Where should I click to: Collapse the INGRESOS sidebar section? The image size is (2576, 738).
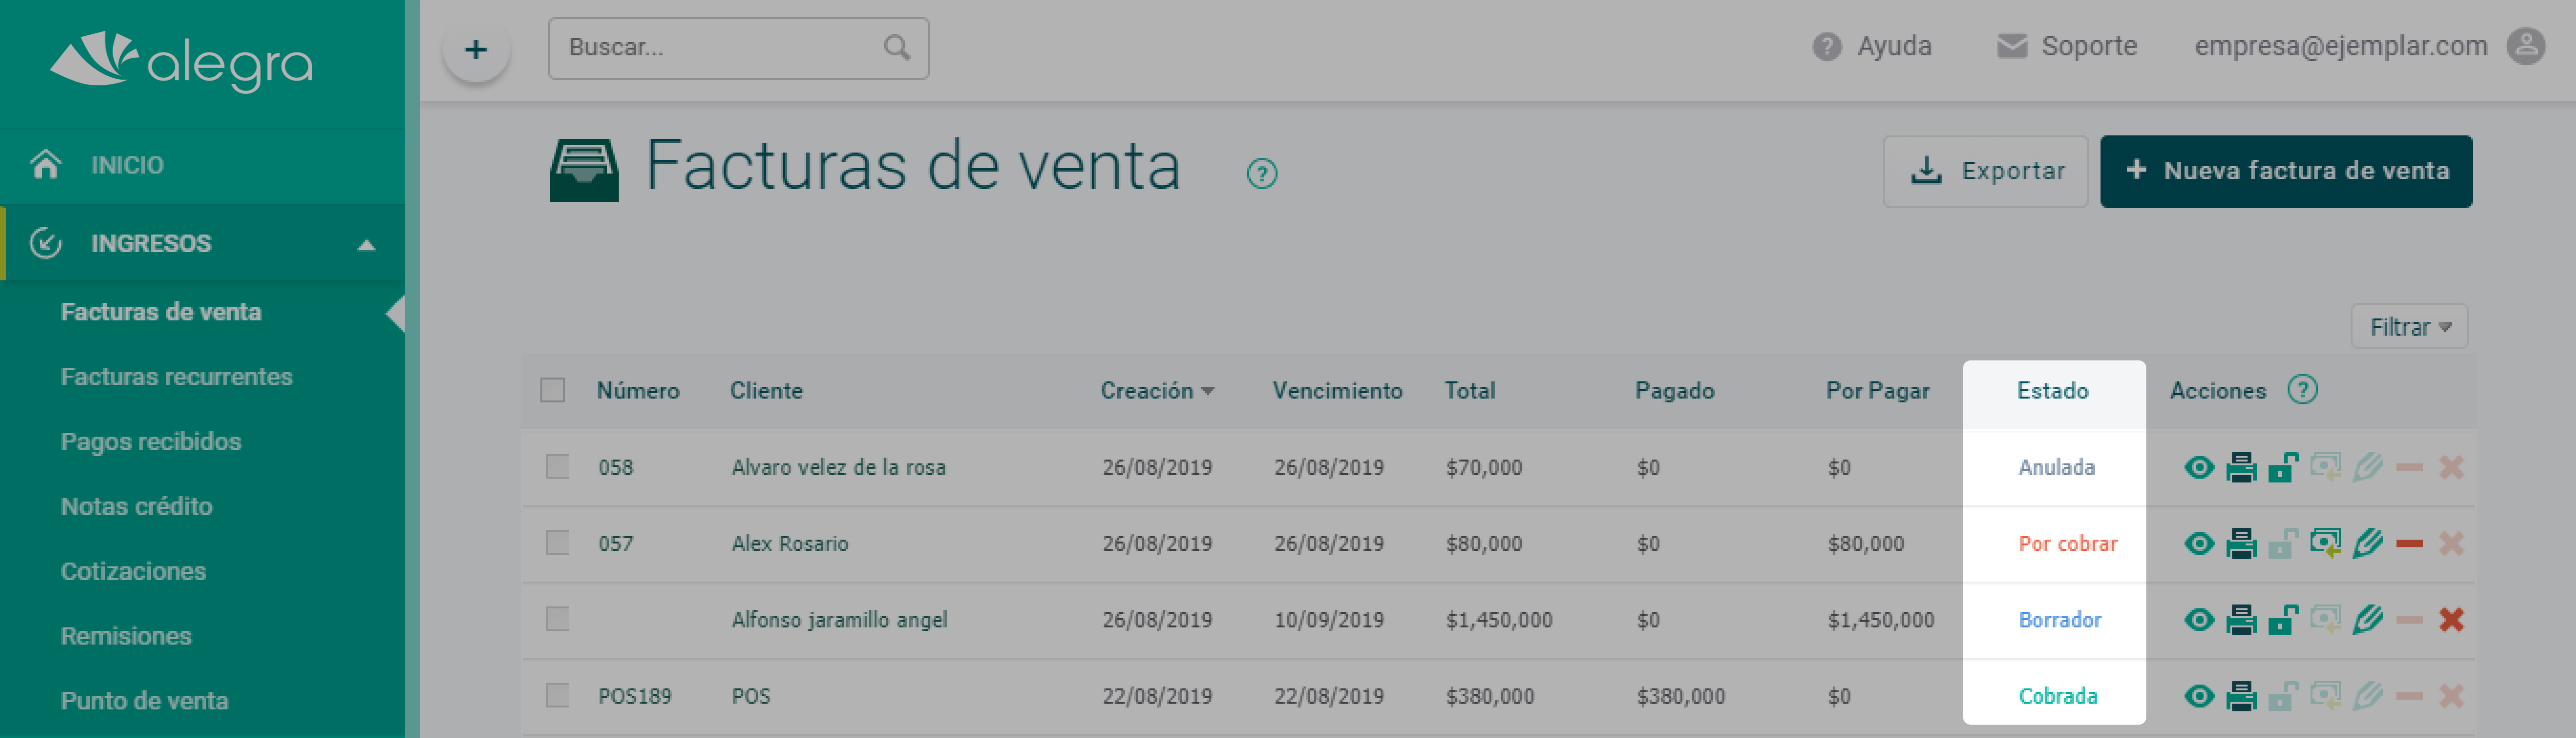point(366,245)
